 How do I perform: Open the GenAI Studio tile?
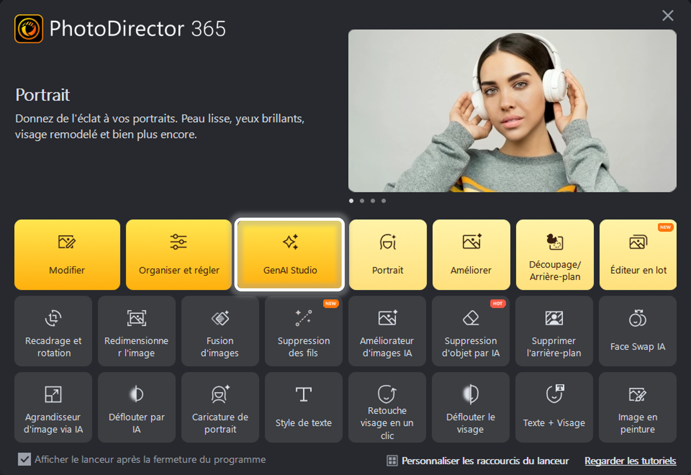pyautogui.click(x=290, y=255)
